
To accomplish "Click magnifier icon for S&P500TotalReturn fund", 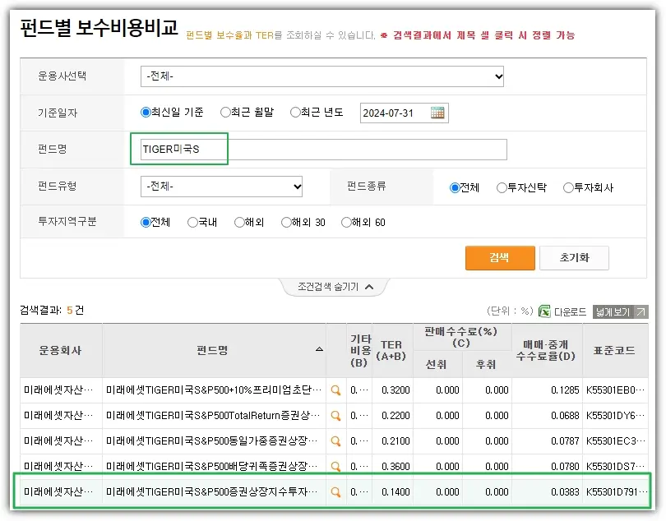I will [x=335, y=416].
